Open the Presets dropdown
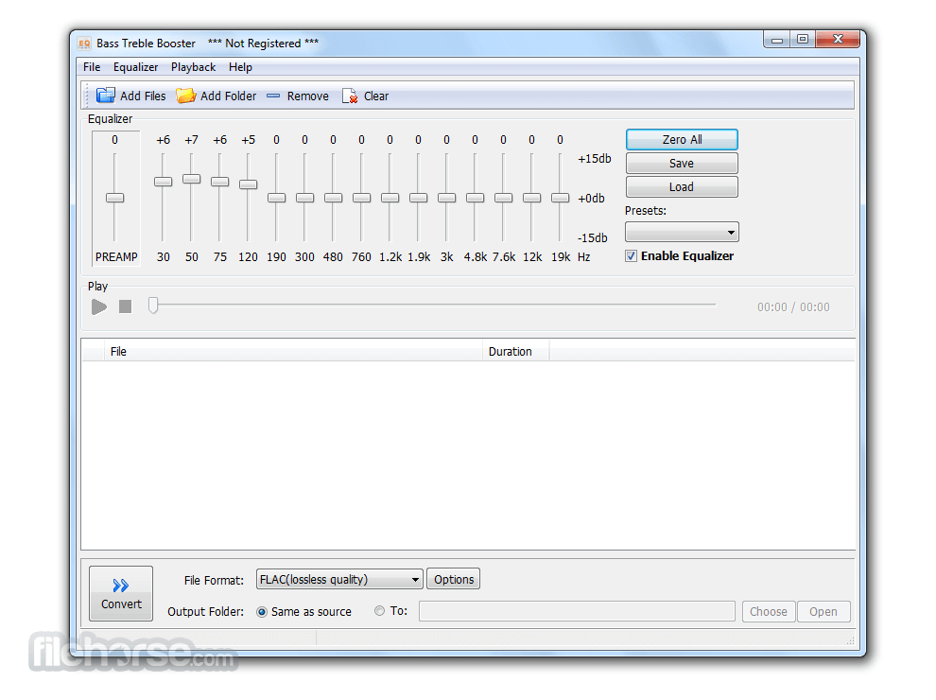This screenshot has height=700, width=936. [682, 233]
